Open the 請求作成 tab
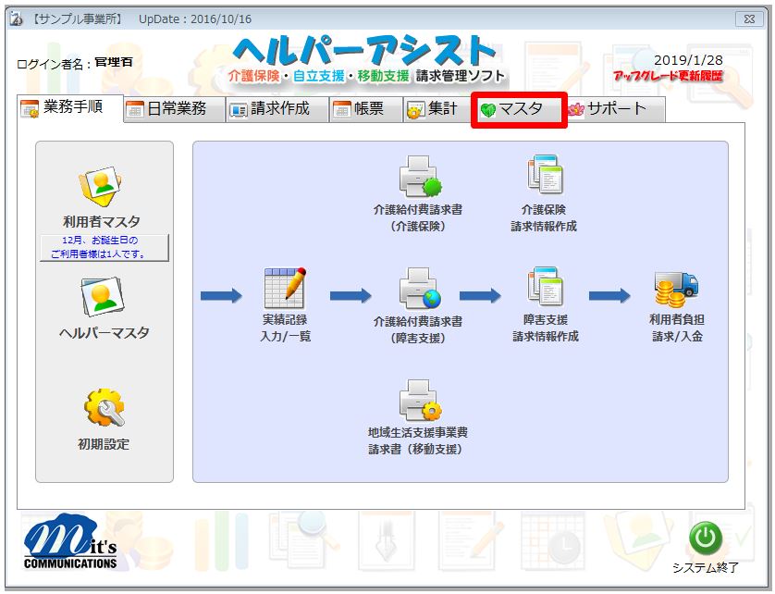 tap(272, 110)
